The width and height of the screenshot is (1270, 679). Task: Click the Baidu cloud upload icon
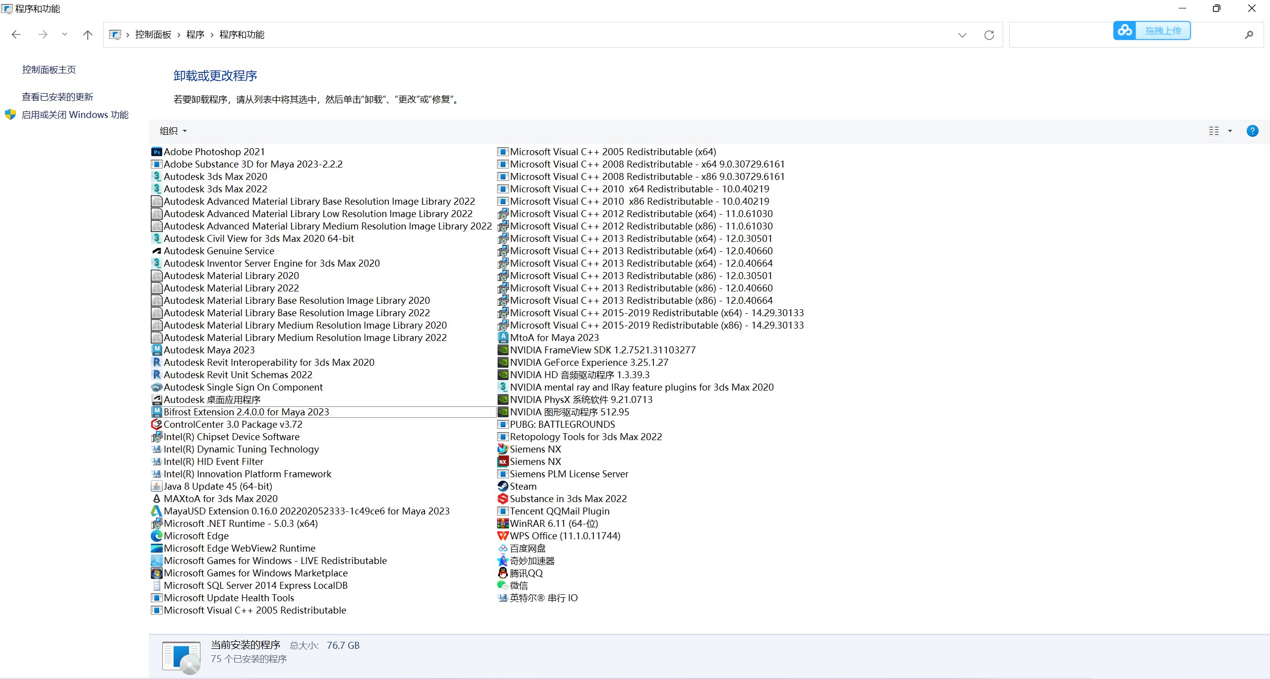click(1125, 31)
